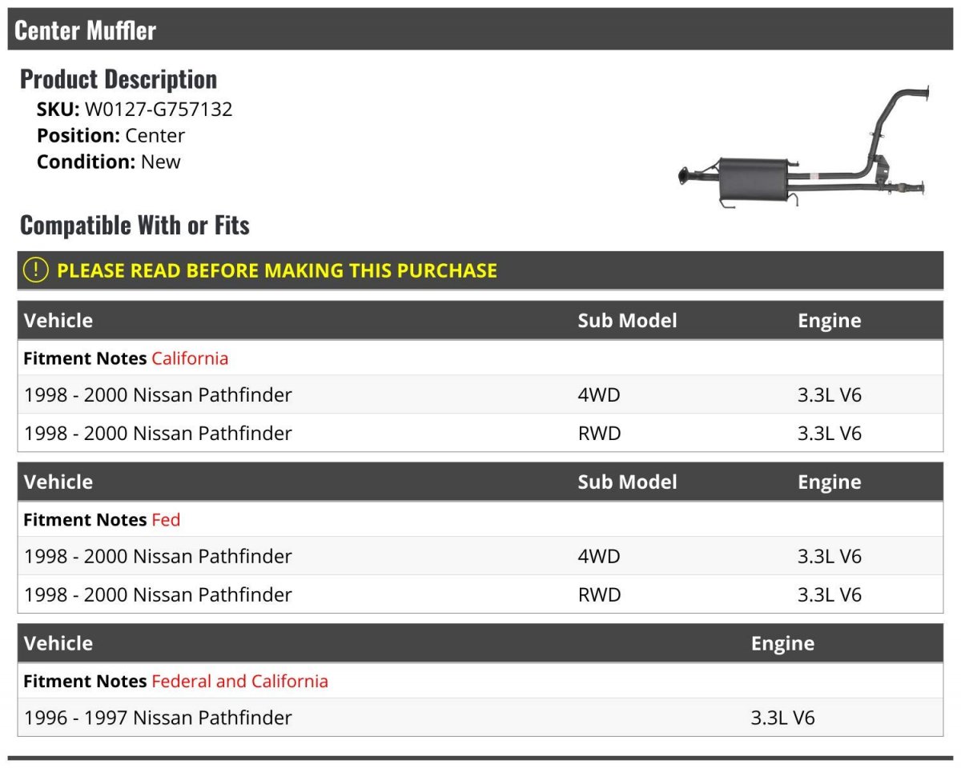Click the SKU number W0127-G757132
The image size is (961, 768).
tap(159, 110)
